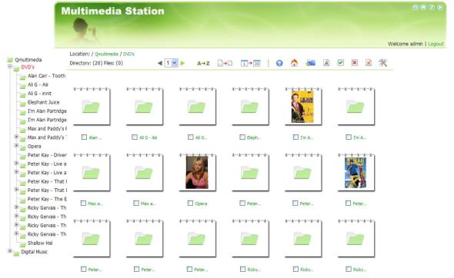Select 'Shallow Hal' in folder tree
Viewport: 454px width, 278px height.
[x=40, y=243]
